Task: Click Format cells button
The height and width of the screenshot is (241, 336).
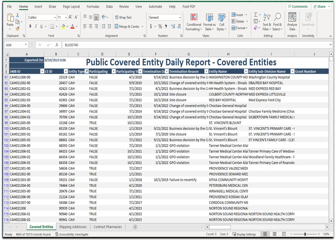Action: pyautogui.click(x=240, y=28)
